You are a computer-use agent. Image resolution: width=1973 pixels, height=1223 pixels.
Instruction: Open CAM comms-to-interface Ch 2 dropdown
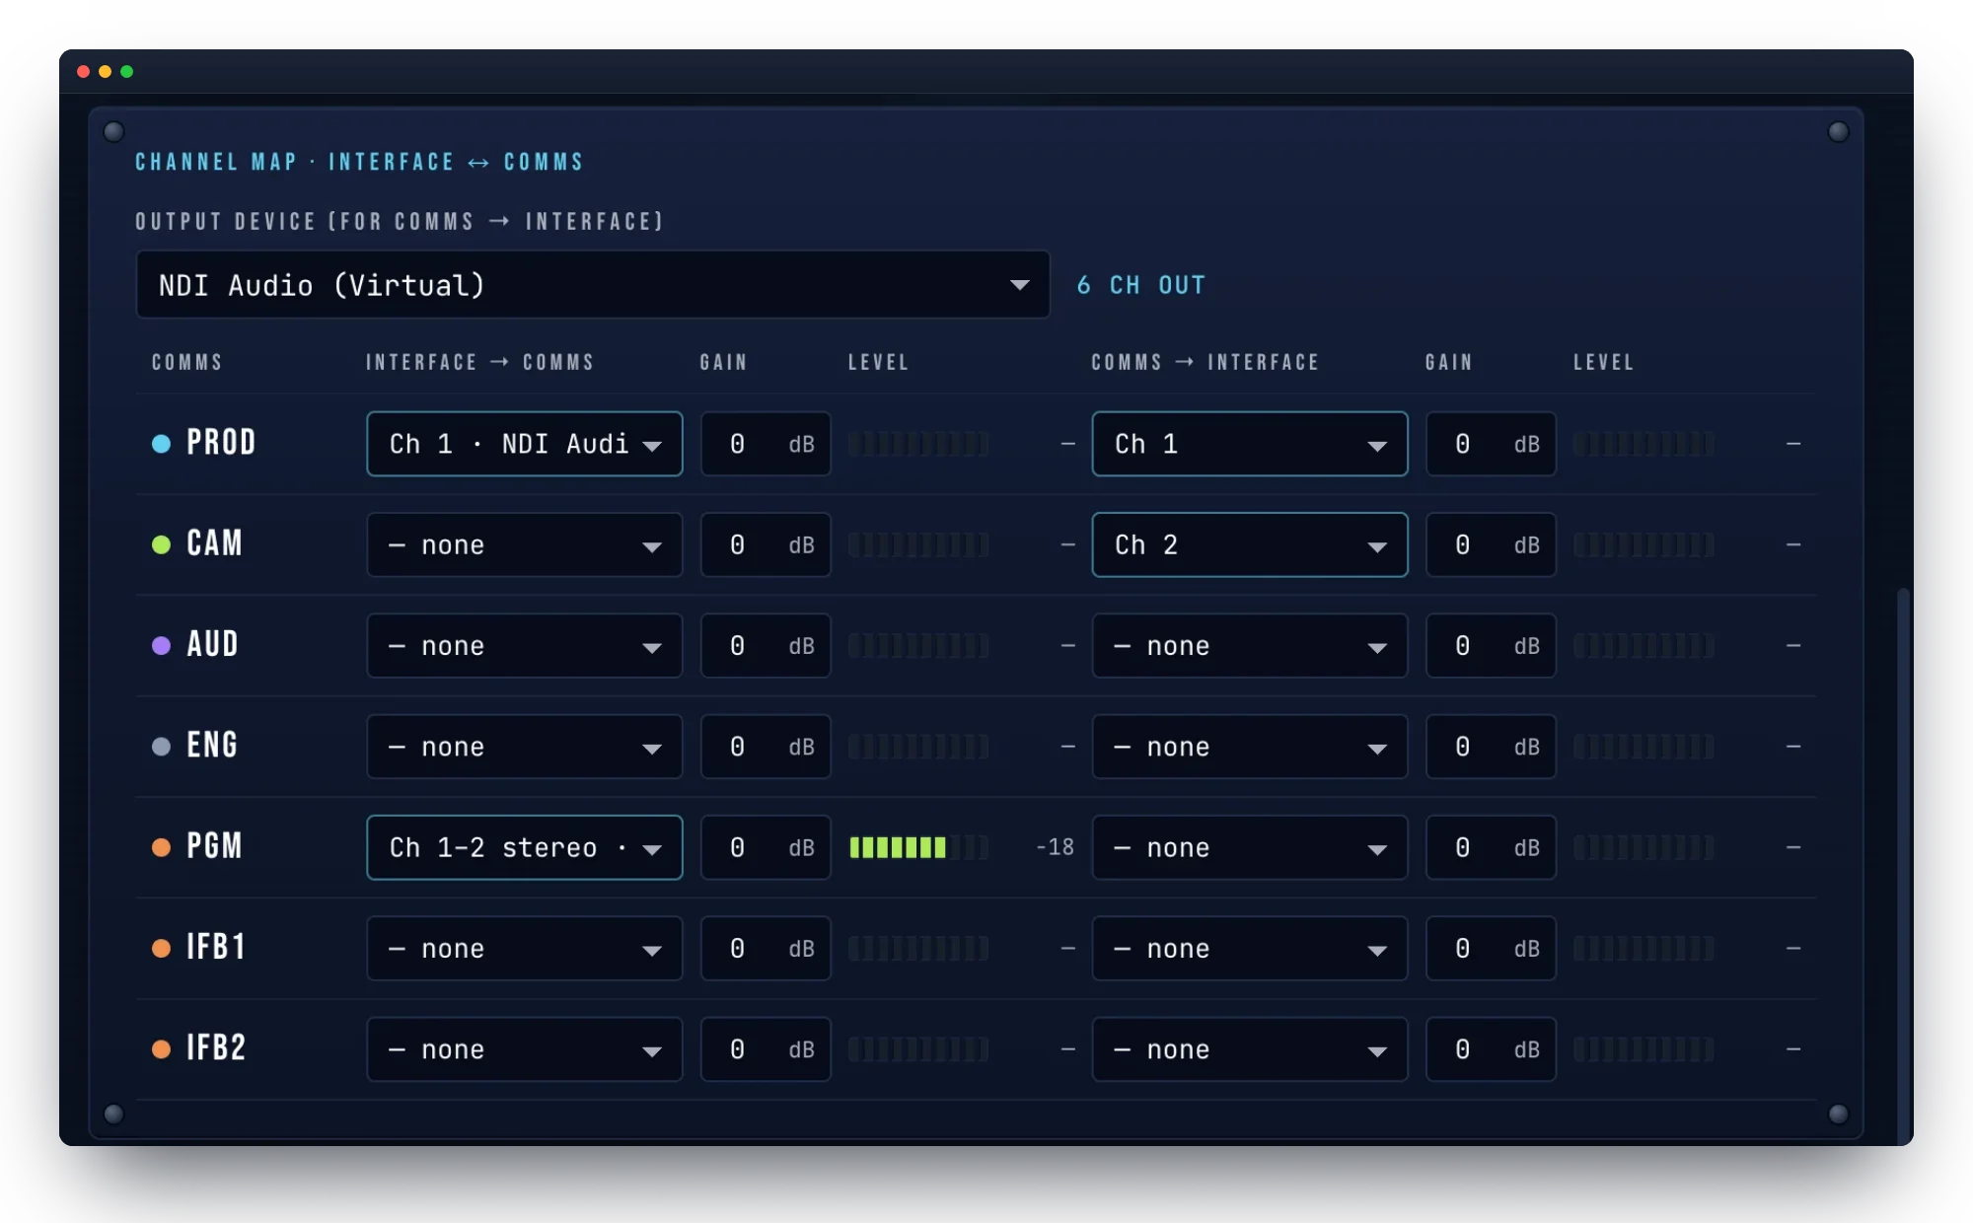[x=1250, y=544]
